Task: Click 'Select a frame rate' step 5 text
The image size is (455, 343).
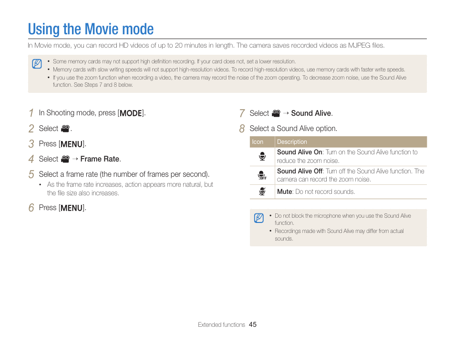Action: click(x=124, y=174)
